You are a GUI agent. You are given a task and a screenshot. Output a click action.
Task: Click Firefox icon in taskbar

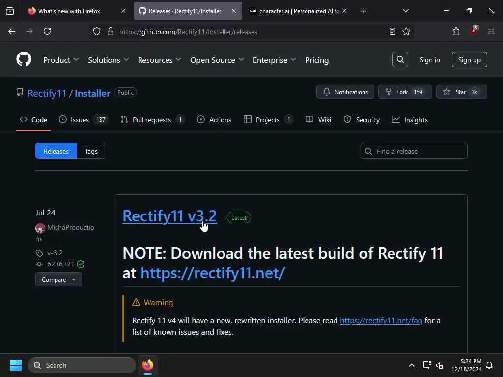(148, 365)
